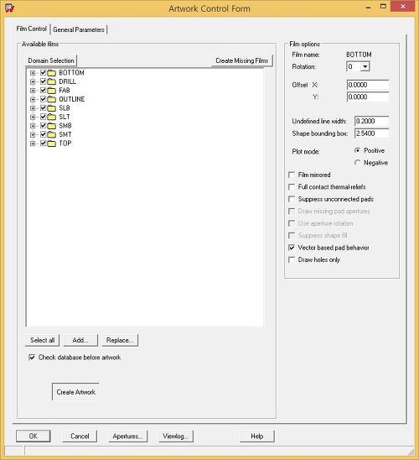Select the BOTTOM film label in tree
This screenshot has width=419, height=460.
71,73
